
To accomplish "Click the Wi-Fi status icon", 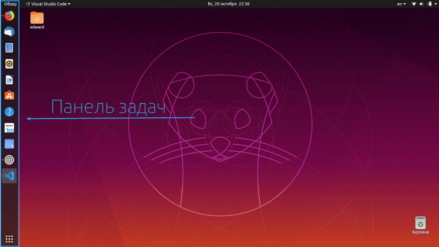I will 414,4.
